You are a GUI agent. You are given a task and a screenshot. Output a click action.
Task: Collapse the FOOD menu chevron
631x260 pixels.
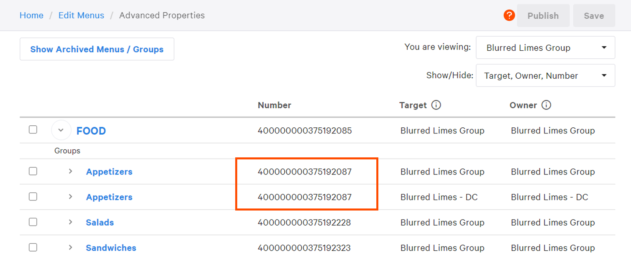tap(61, 130)
